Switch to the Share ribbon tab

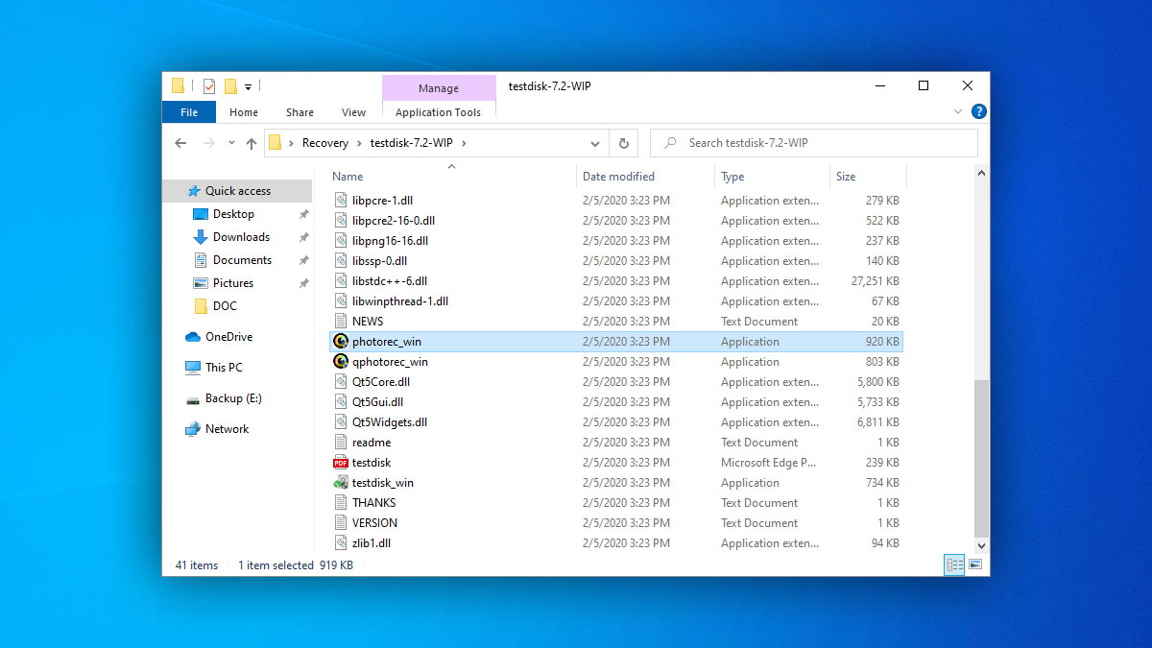[300, 112]
